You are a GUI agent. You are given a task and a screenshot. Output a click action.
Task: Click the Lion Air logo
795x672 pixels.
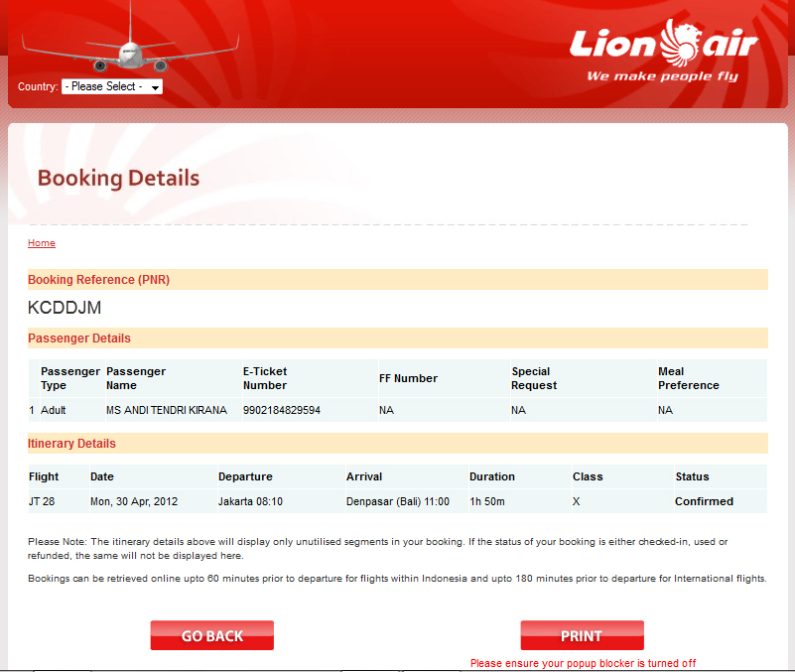click(x=663, y=52)
